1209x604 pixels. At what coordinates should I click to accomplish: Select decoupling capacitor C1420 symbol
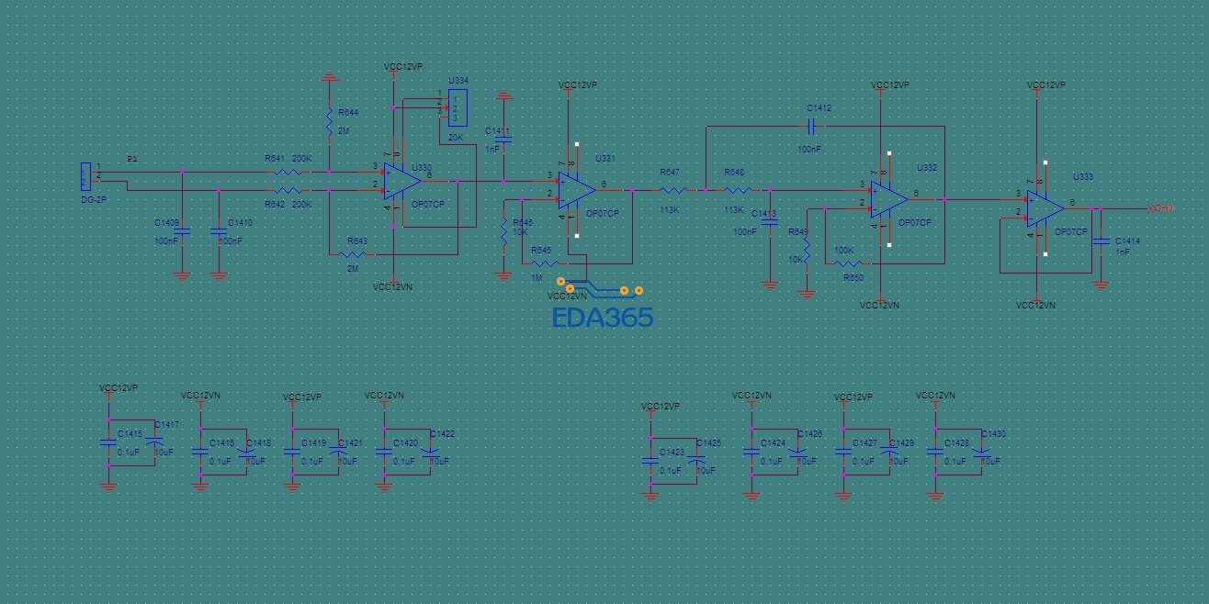coord(384,452)
